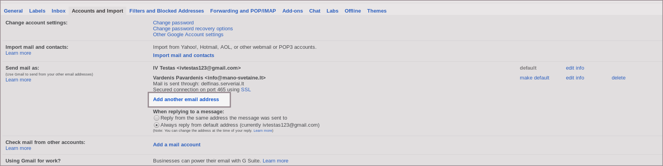The width and height of the screenshot is (663, 166).
Task: Select always reply from default address option
Action: pos(157,125)
